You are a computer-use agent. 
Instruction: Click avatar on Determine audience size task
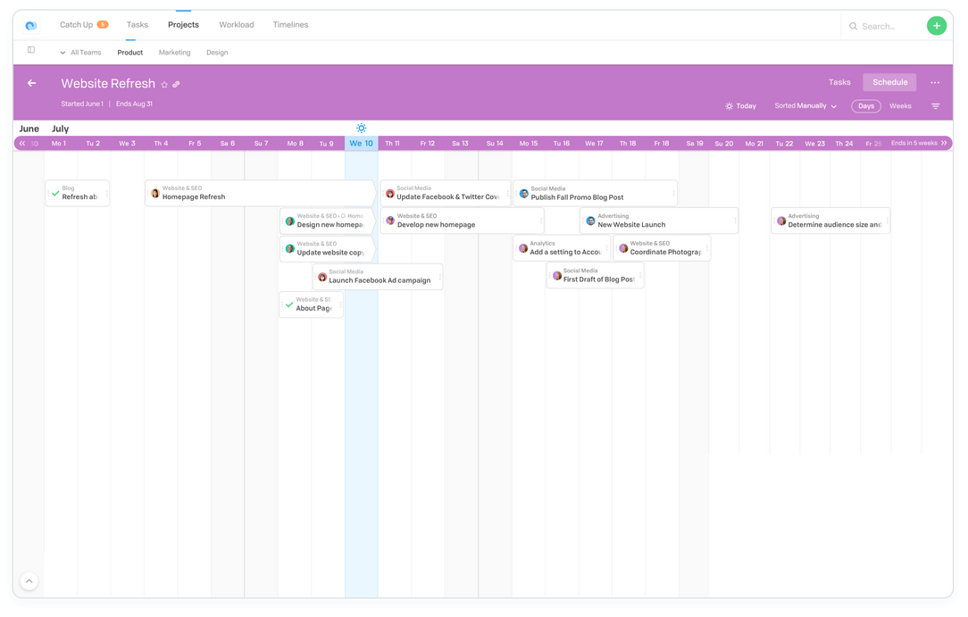[781, 221]
